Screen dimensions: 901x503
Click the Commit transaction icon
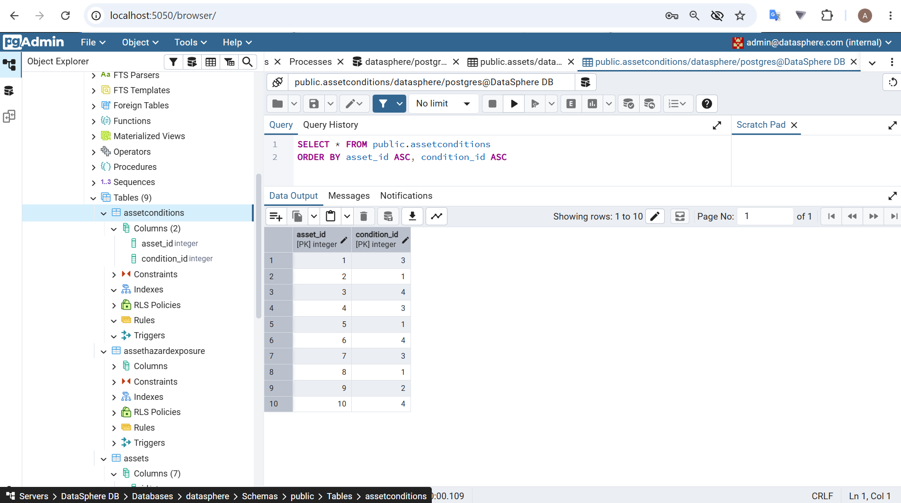tap(628, 104)
